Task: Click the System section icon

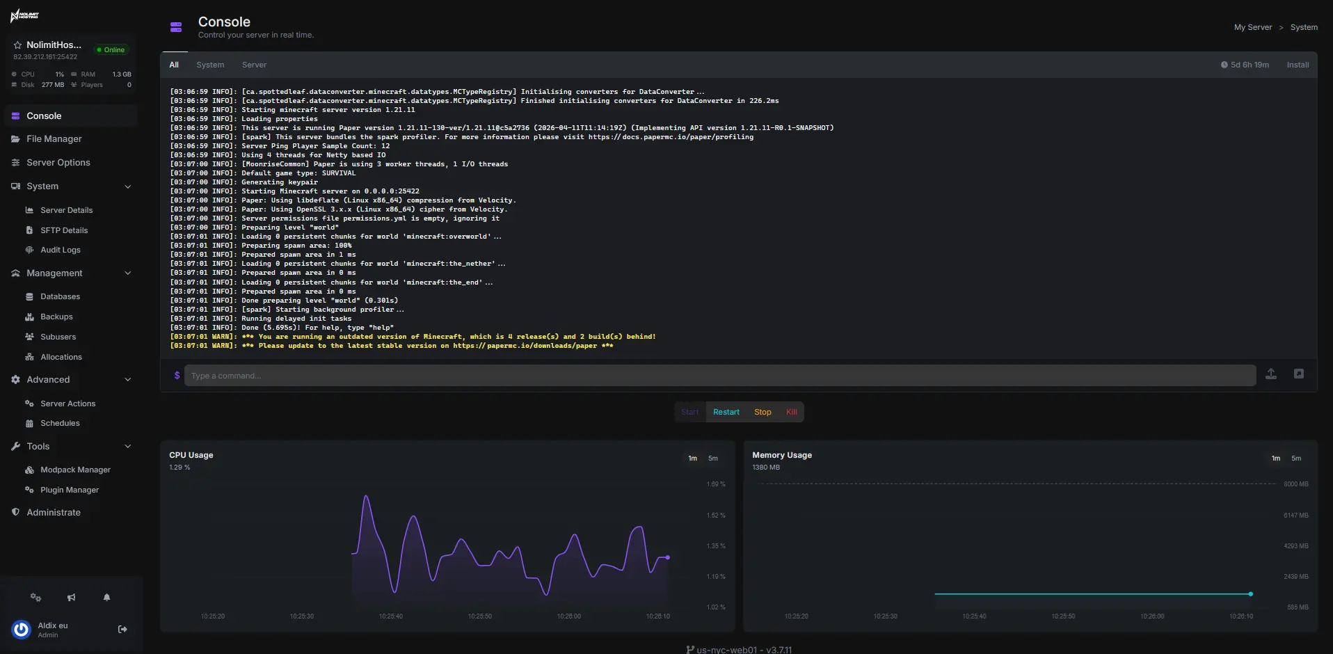Action: pos(15,186)
